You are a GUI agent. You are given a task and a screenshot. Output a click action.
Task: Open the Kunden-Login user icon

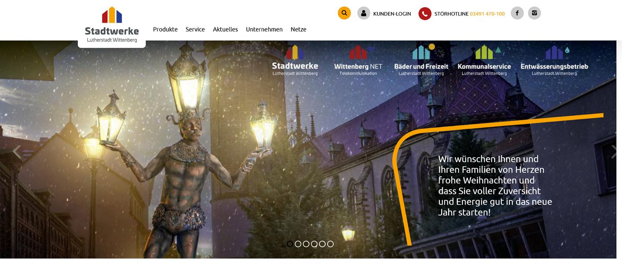364,13
